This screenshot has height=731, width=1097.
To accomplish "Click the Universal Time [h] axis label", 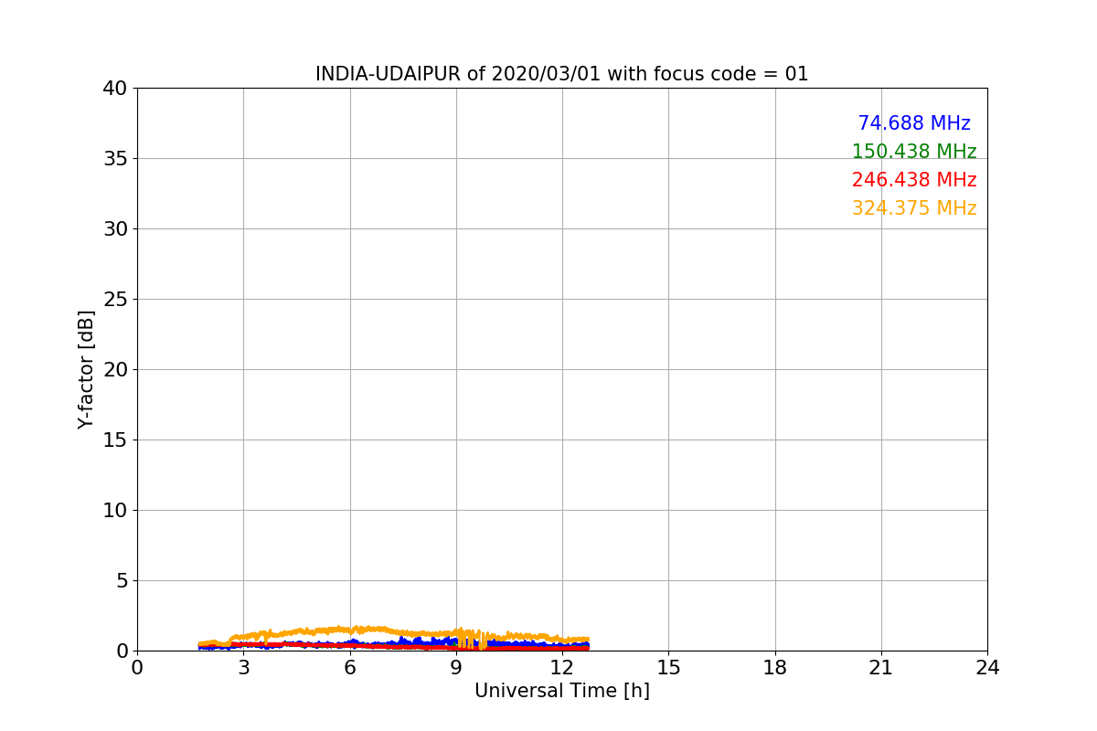I will pos(562,692).
